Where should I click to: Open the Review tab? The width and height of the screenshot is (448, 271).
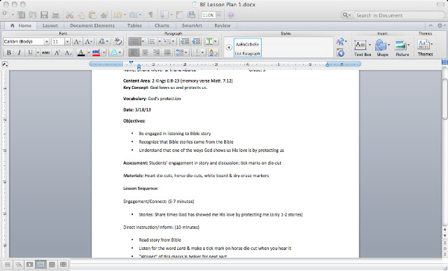223,26
